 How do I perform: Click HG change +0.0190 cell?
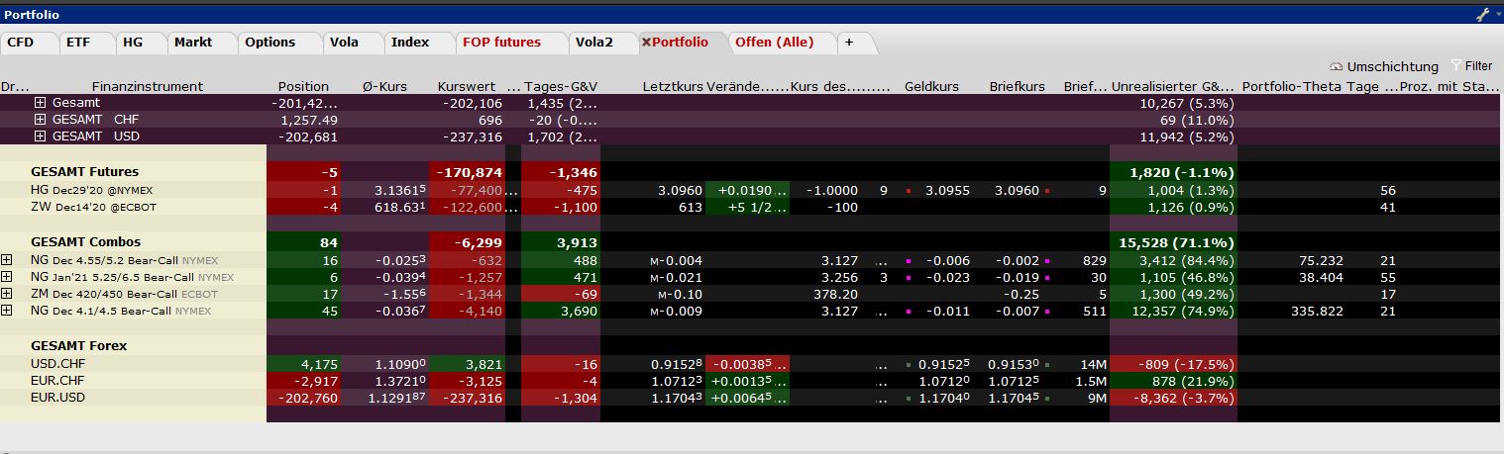click(x=747, y=190)
